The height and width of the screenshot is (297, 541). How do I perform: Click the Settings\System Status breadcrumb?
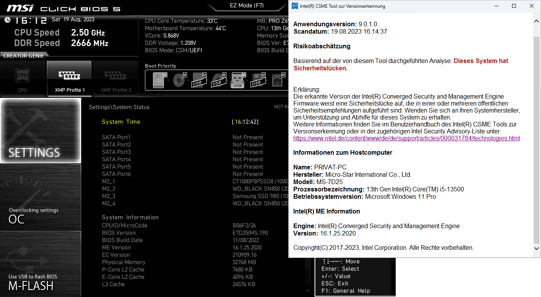pyautogui.click(x=119, y=107)
